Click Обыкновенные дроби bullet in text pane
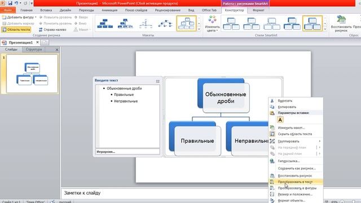The width and height of the screenshot is (361, 203). coord(124,89)
